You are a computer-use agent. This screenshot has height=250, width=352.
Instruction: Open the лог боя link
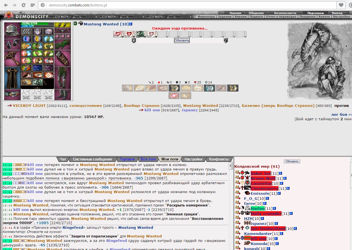pyautogui.click(x=341, y=114)
